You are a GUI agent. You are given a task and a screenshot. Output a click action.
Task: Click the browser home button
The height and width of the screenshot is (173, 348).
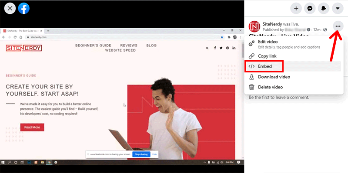pos(20,37)
